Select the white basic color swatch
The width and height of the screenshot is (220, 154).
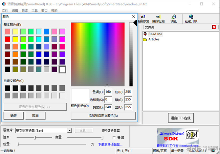point(62,69)
